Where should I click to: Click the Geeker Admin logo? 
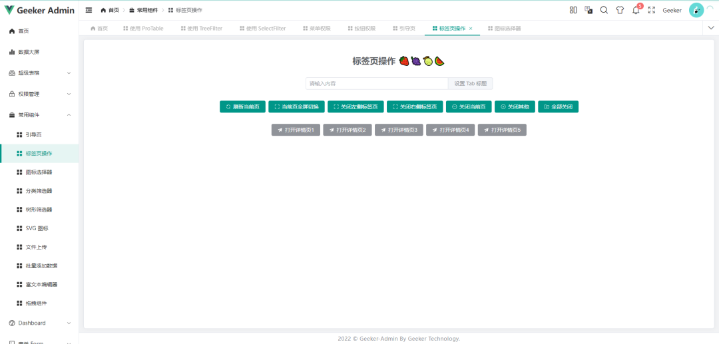coord(39,10)
